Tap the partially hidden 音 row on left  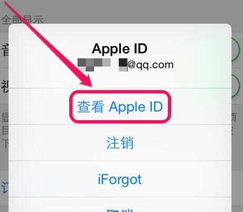5,50
